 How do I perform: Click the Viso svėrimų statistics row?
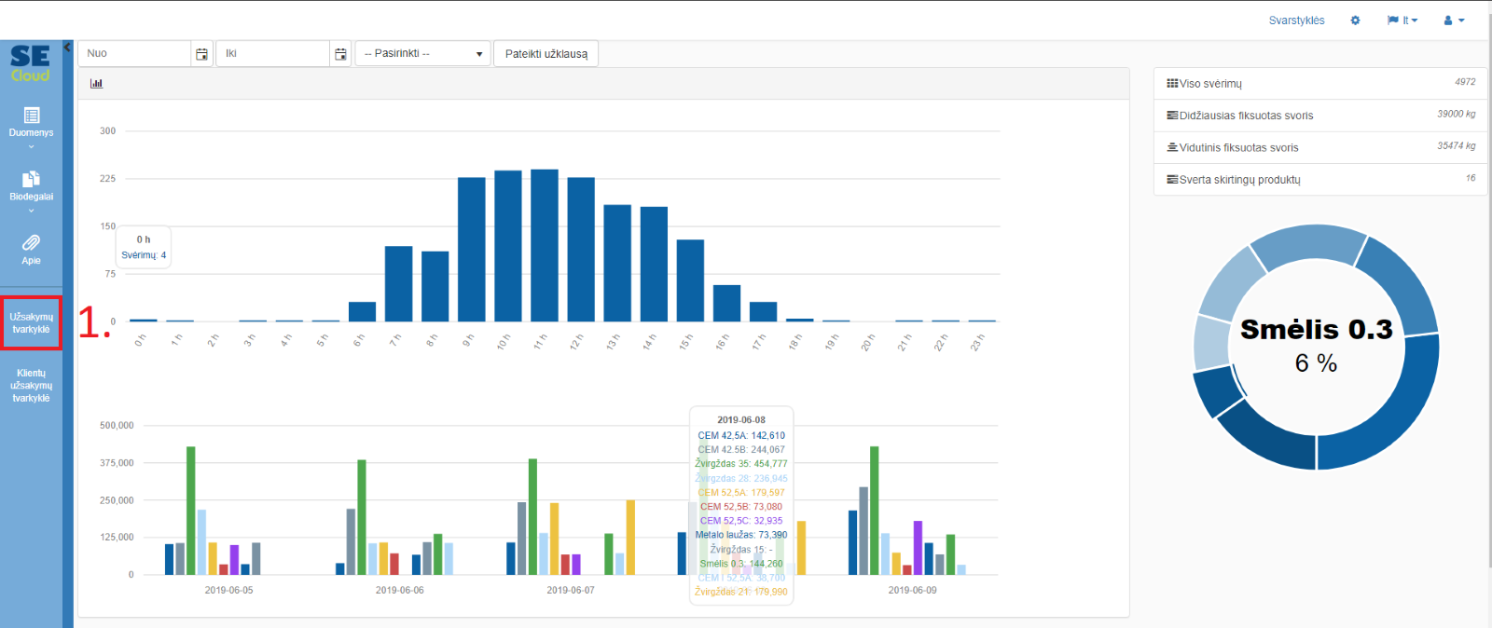coord(1319,84)
